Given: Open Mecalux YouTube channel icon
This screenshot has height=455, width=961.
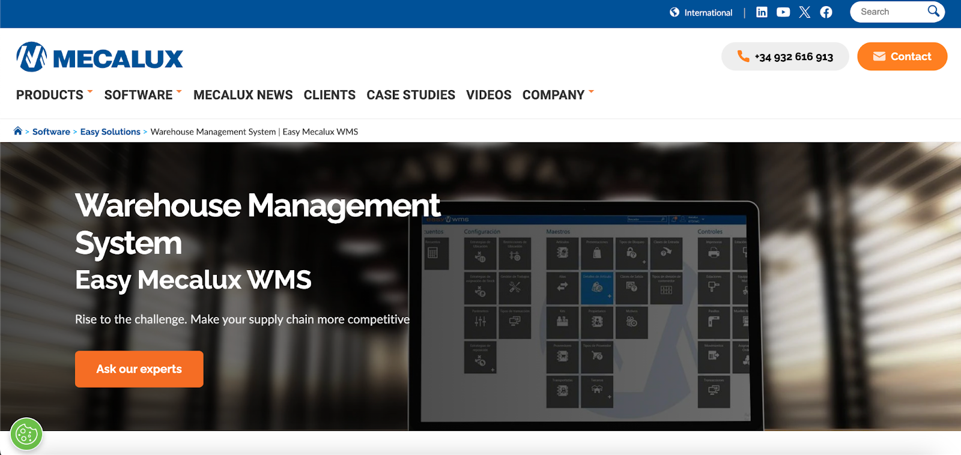Looking at the screenshot, I should point(783,12).
